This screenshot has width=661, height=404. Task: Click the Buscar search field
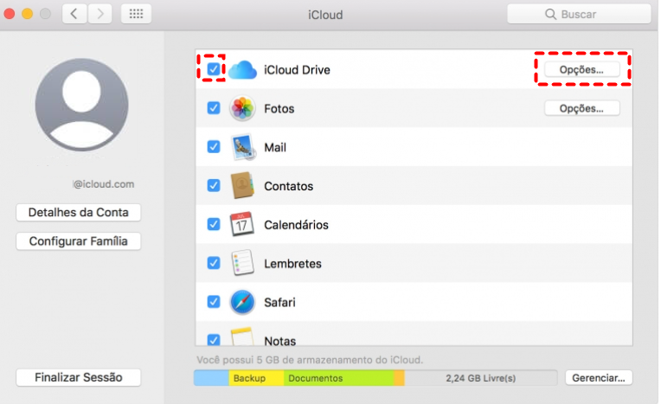[579, 14]
